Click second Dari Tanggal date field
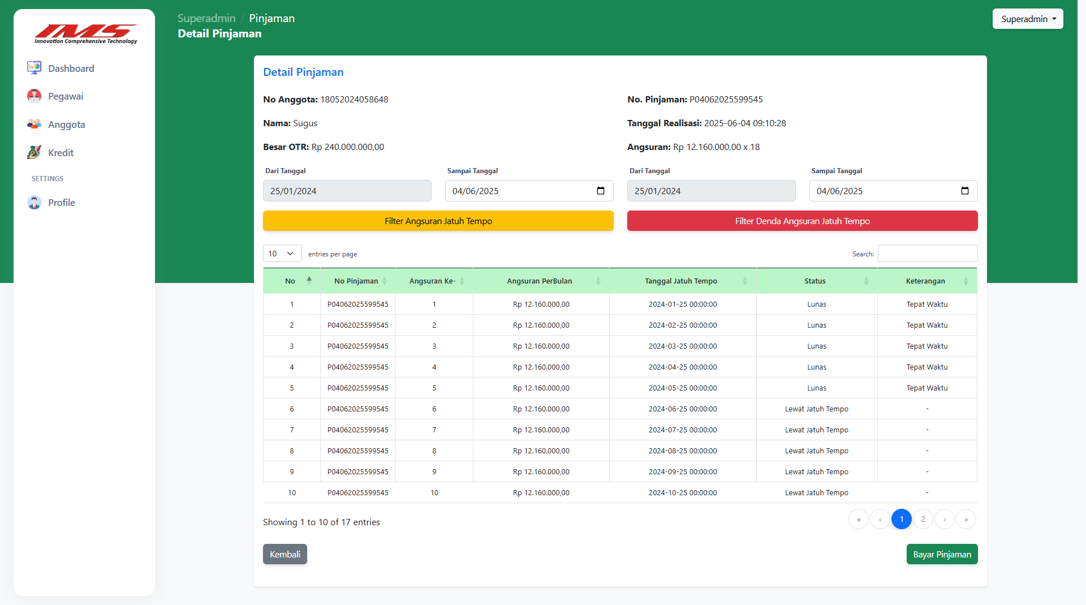1086x605 pixels. point(712,191)
